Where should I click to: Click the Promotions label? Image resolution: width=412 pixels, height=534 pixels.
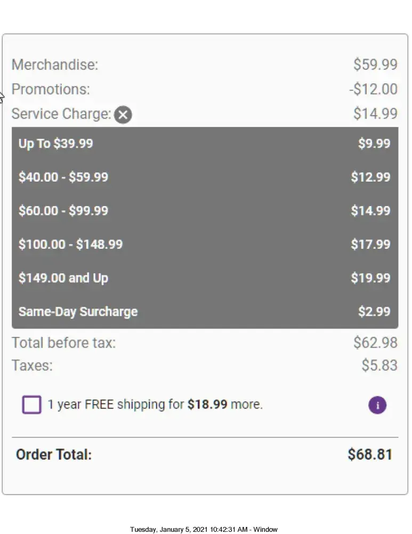(51, 89)
